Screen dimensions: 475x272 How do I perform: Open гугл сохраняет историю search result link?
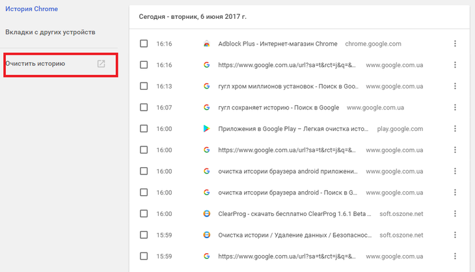coord(278,107)
